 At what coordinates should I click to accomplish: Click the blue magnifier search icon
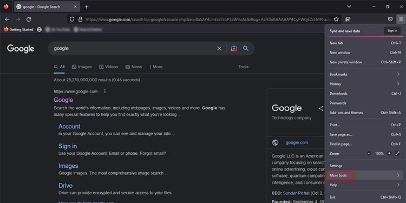(246, 48)
